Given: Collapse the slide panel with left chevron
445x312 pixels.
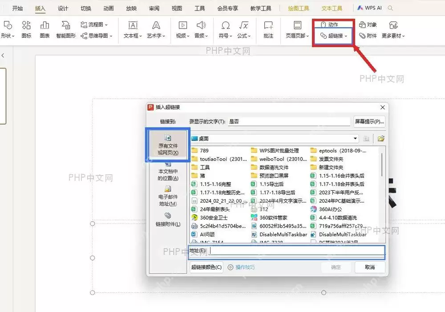Looking at the screenshot, I should click(x=3, y=56).
